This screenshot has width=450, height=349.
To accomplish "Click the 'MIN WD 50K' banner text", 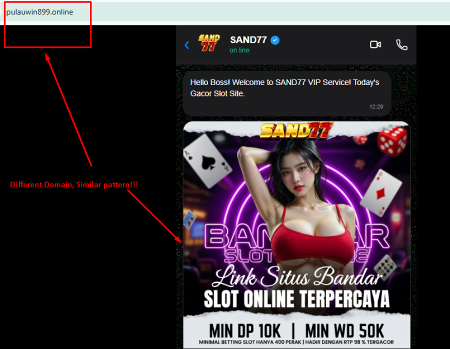I will pos(344,331).
